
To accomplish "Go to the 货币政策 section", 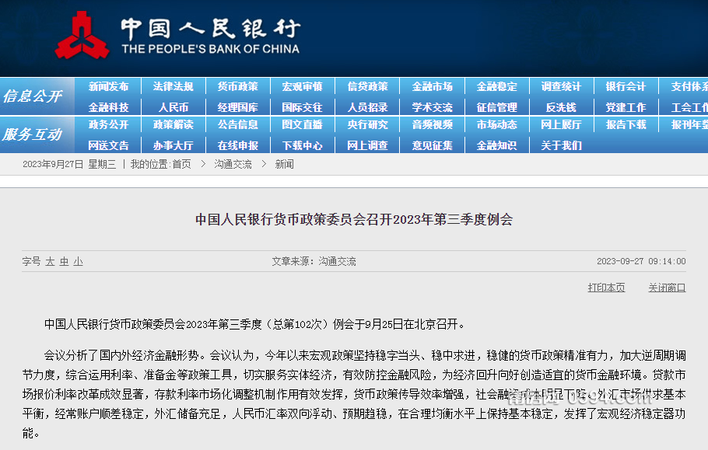I will (x=238, y=86).
